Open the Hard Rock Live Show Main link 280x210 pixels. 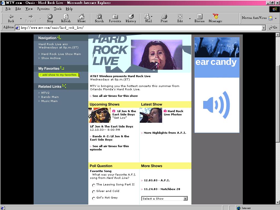61,54
